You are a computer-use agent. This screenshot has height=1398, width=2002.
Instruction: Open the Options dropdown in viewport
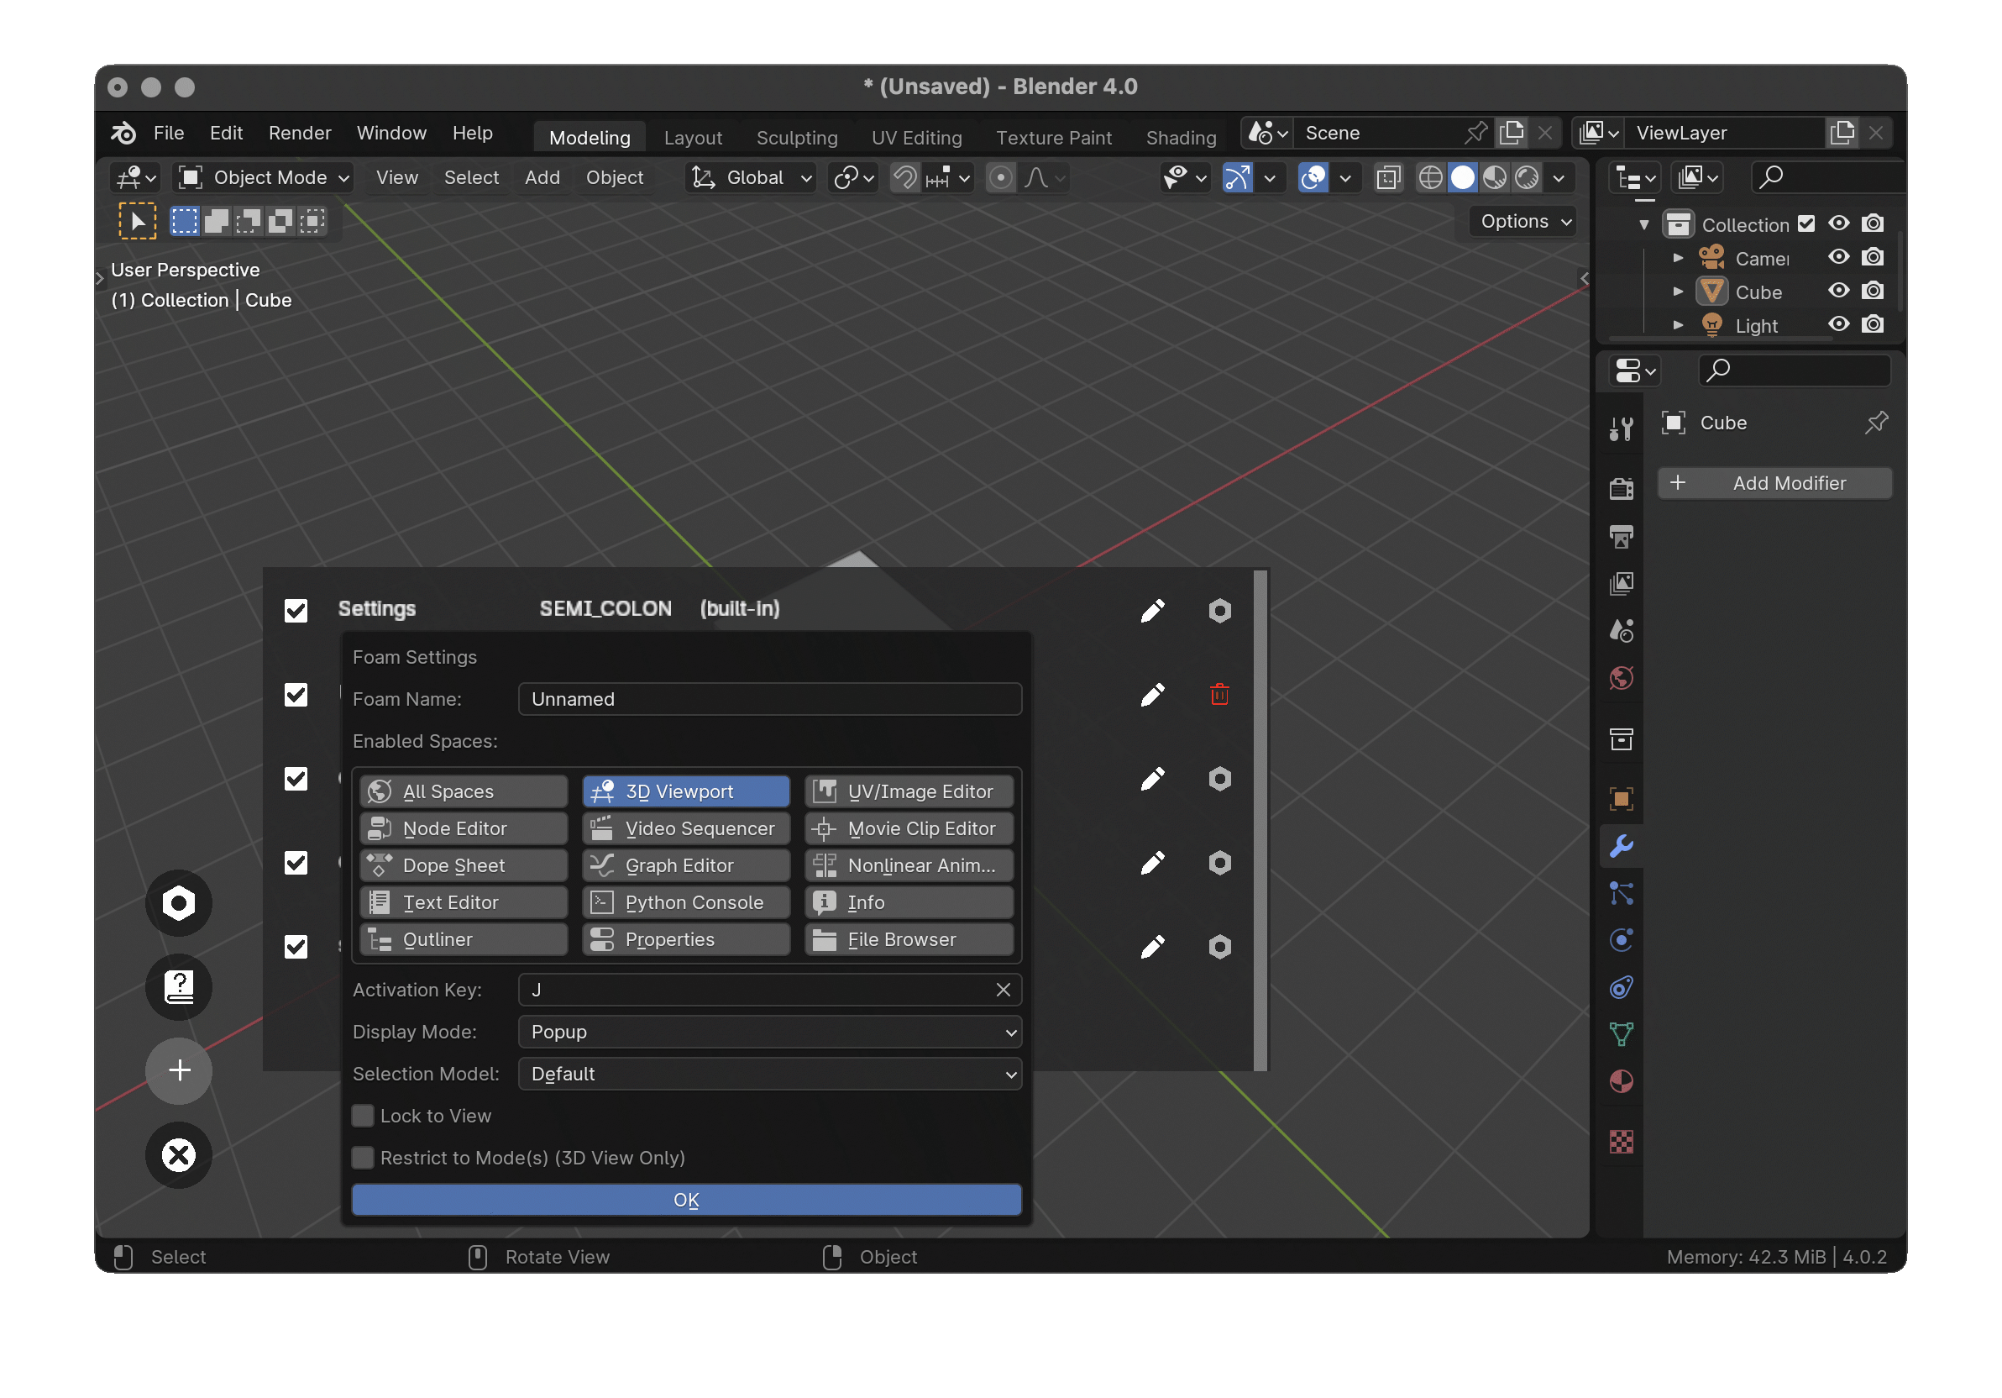(x=1524, y=222)
